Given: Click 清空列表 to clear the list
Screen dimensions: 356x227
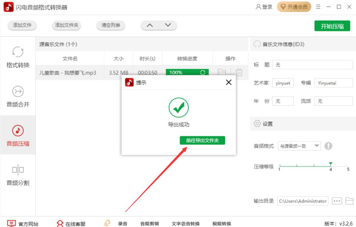Looking at the screenshot, I should point(111,25).
